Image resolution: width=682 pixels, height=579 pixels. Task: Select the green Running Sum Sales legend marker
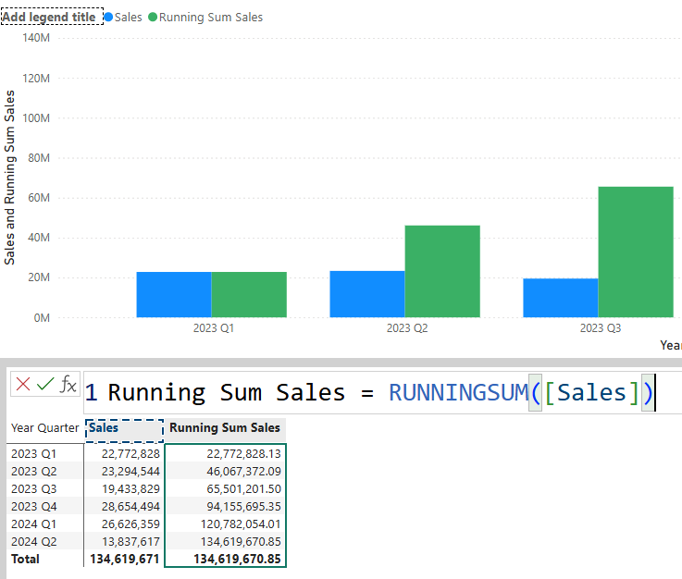[x=153, y=17]
